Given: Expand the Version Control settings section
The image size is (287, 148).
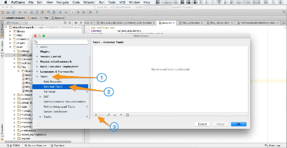Looking at the screenshot, I should click(37, 57).
